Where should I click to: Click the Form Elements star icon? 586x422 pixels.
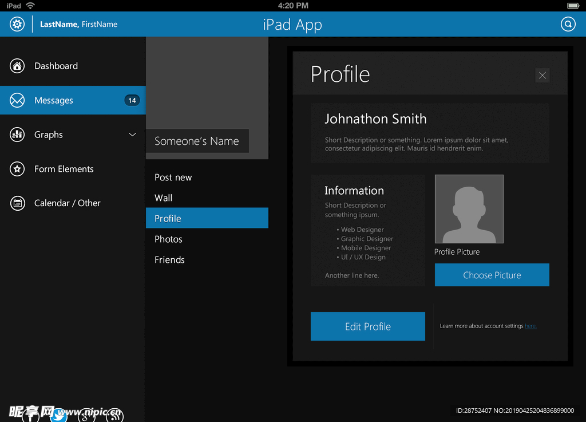click(17, 169)
